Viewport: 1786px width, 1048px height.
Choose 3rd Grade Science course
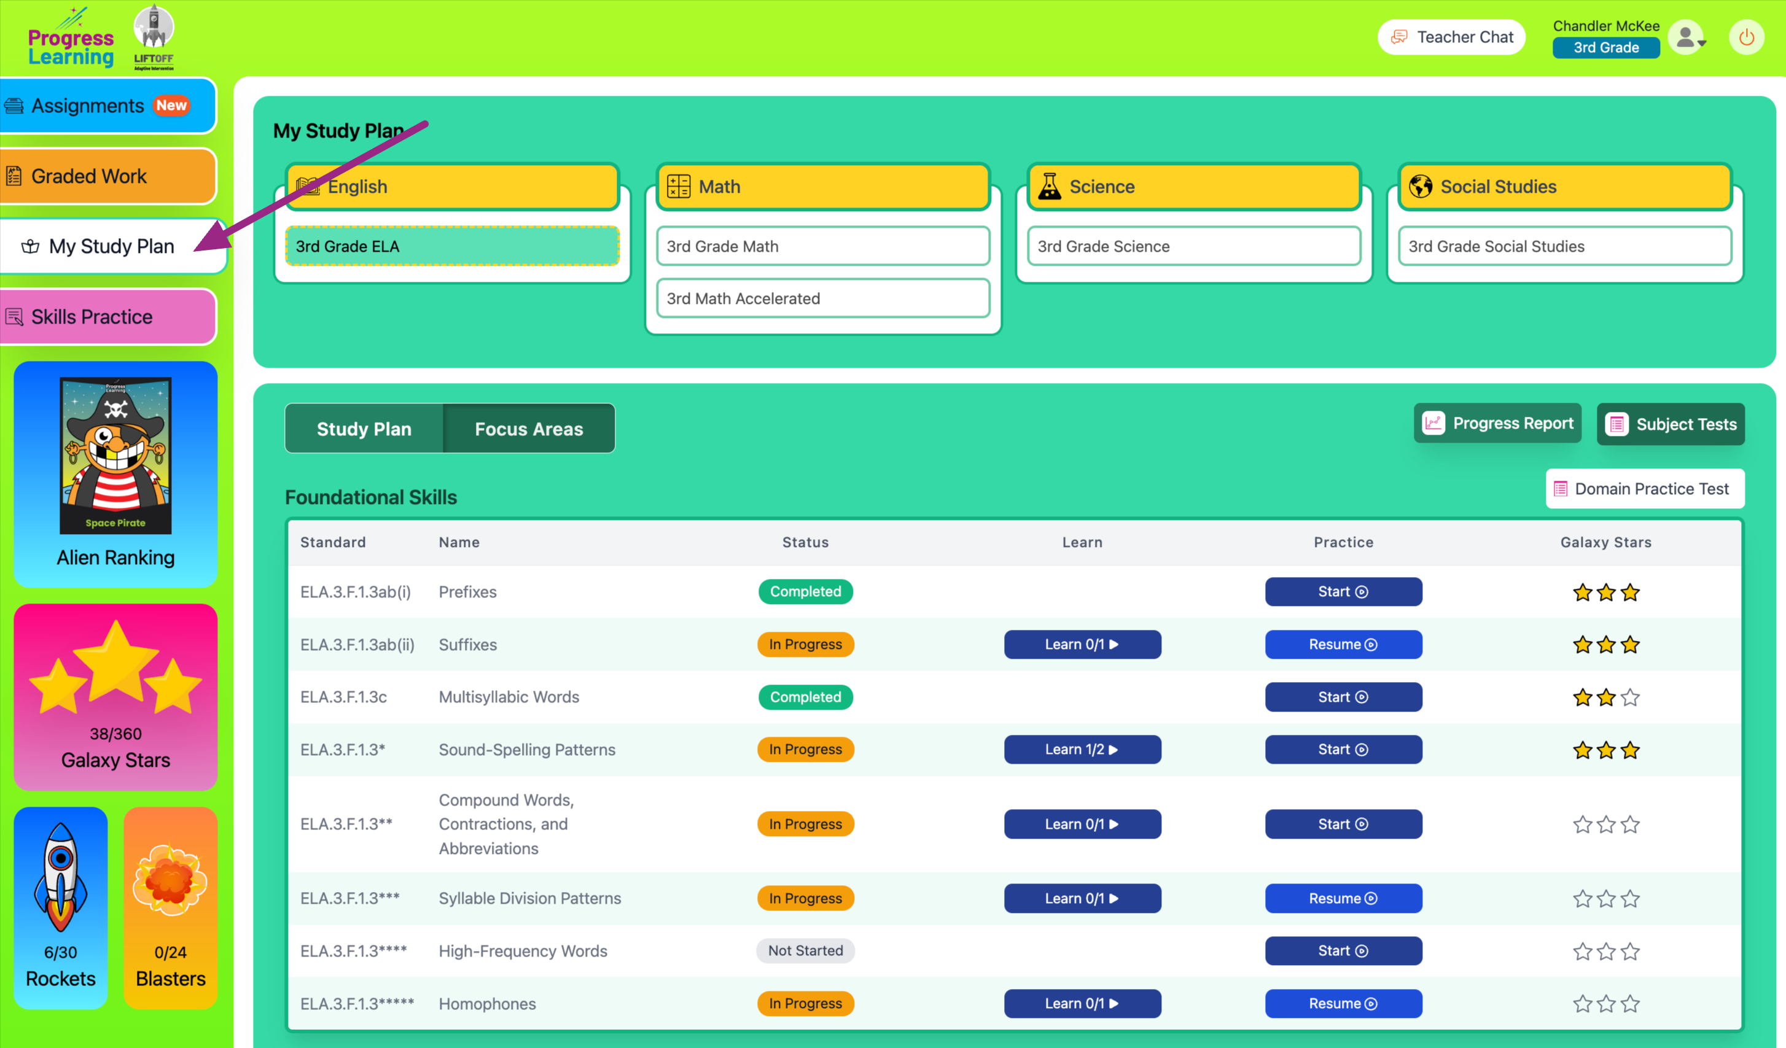(x=1193, y=247)
